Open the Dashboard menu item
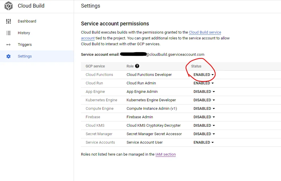The image size is (281, 181). [27, 21]
